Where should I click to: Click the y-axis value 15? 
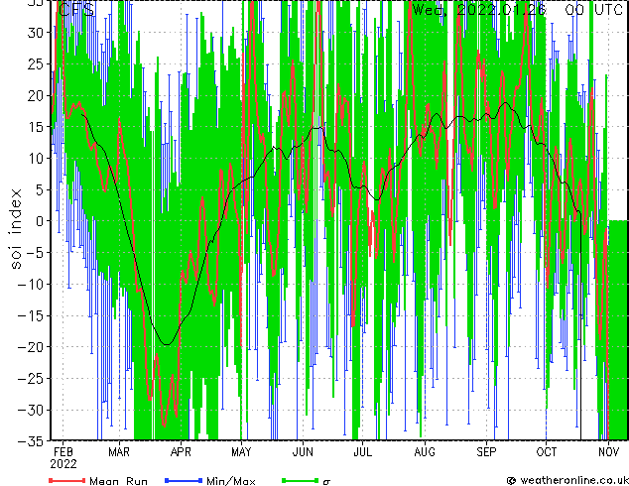tap(34, 127)
